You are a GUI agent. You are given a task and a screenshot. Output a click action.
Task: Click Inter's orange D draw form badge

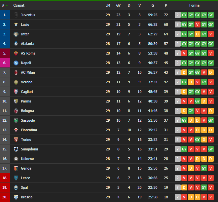tap(198, 34)
